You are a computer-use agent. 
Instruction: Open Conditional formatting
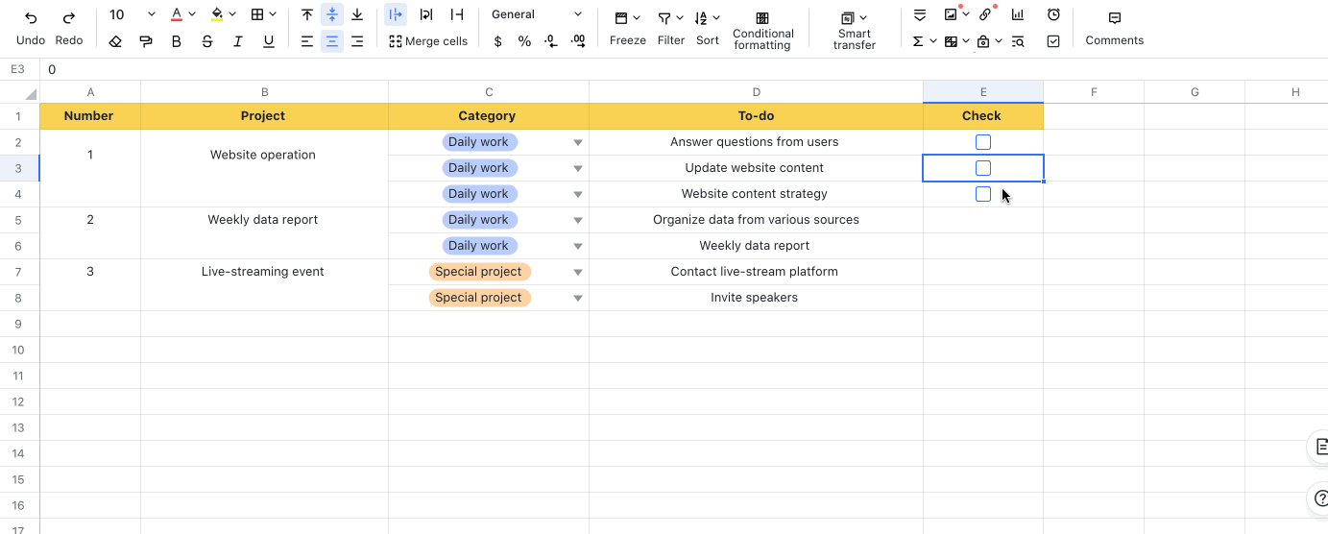(762, 29)
